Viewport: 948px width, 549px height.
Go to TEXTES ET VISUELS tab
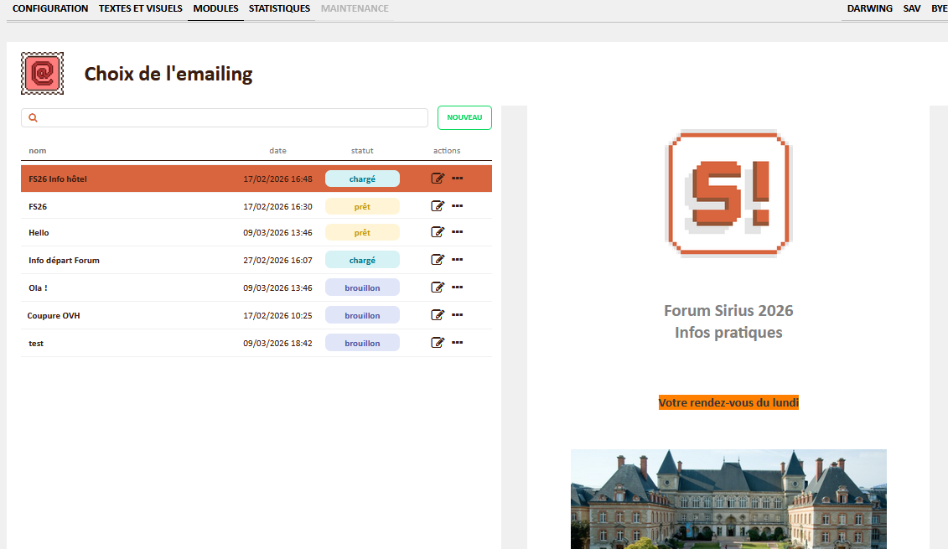coord(140,9)
